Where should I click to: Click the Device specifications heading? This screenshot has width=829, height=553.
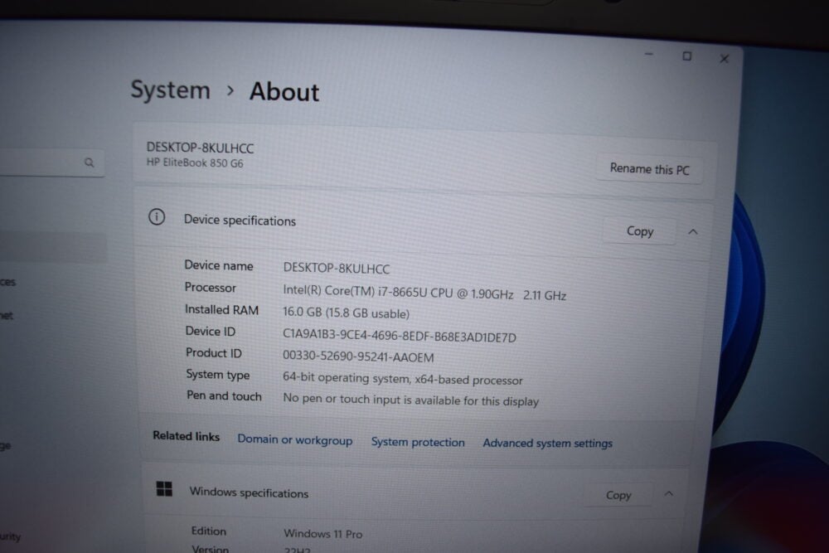240,220
